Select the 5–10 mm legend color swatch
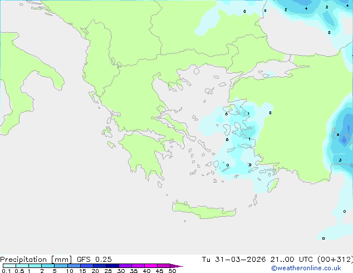 click(61, 266)
